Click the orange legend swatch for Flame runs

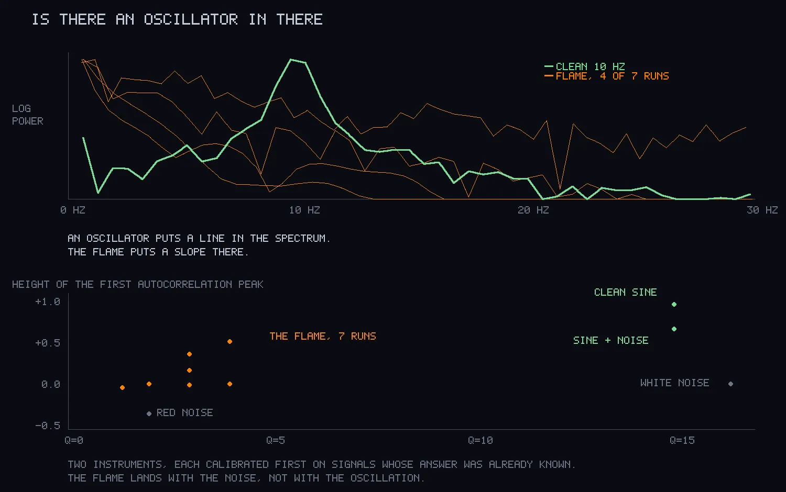point(549,76)
